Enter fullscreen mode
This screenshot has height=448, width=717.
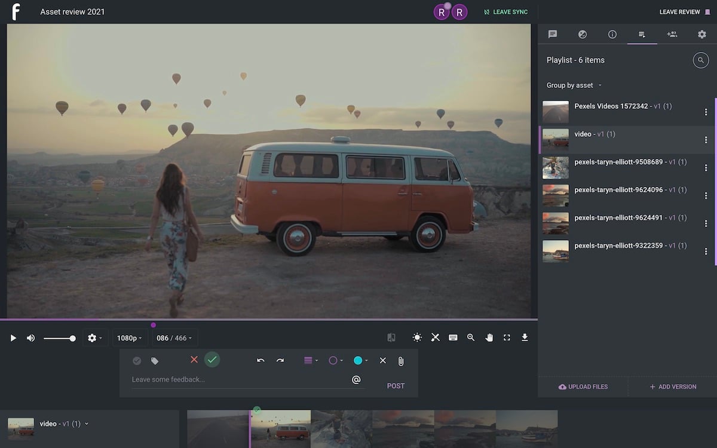507,337
